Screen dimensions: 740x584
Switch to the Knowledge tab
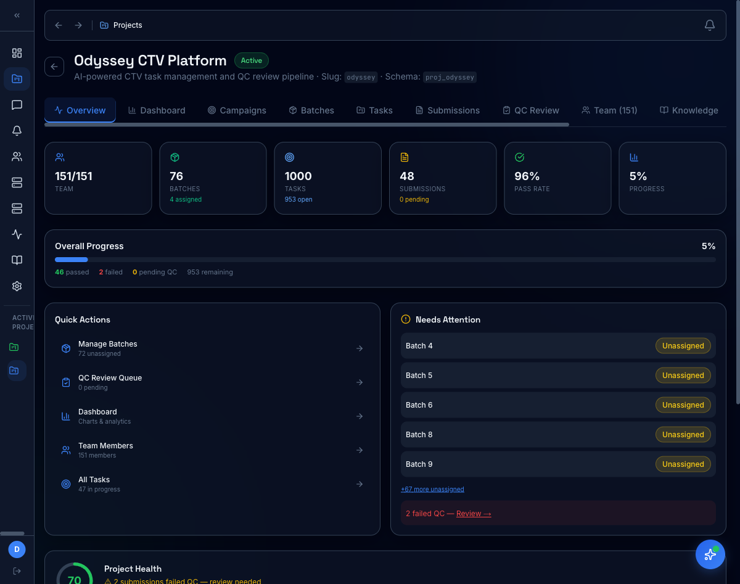(689, 110)
